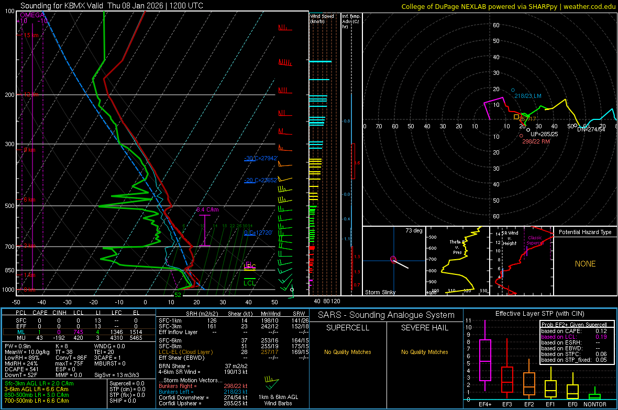Click the 'DCAPE = 541' value
This screenshot has width=618, height=410.
click(21, 369)
